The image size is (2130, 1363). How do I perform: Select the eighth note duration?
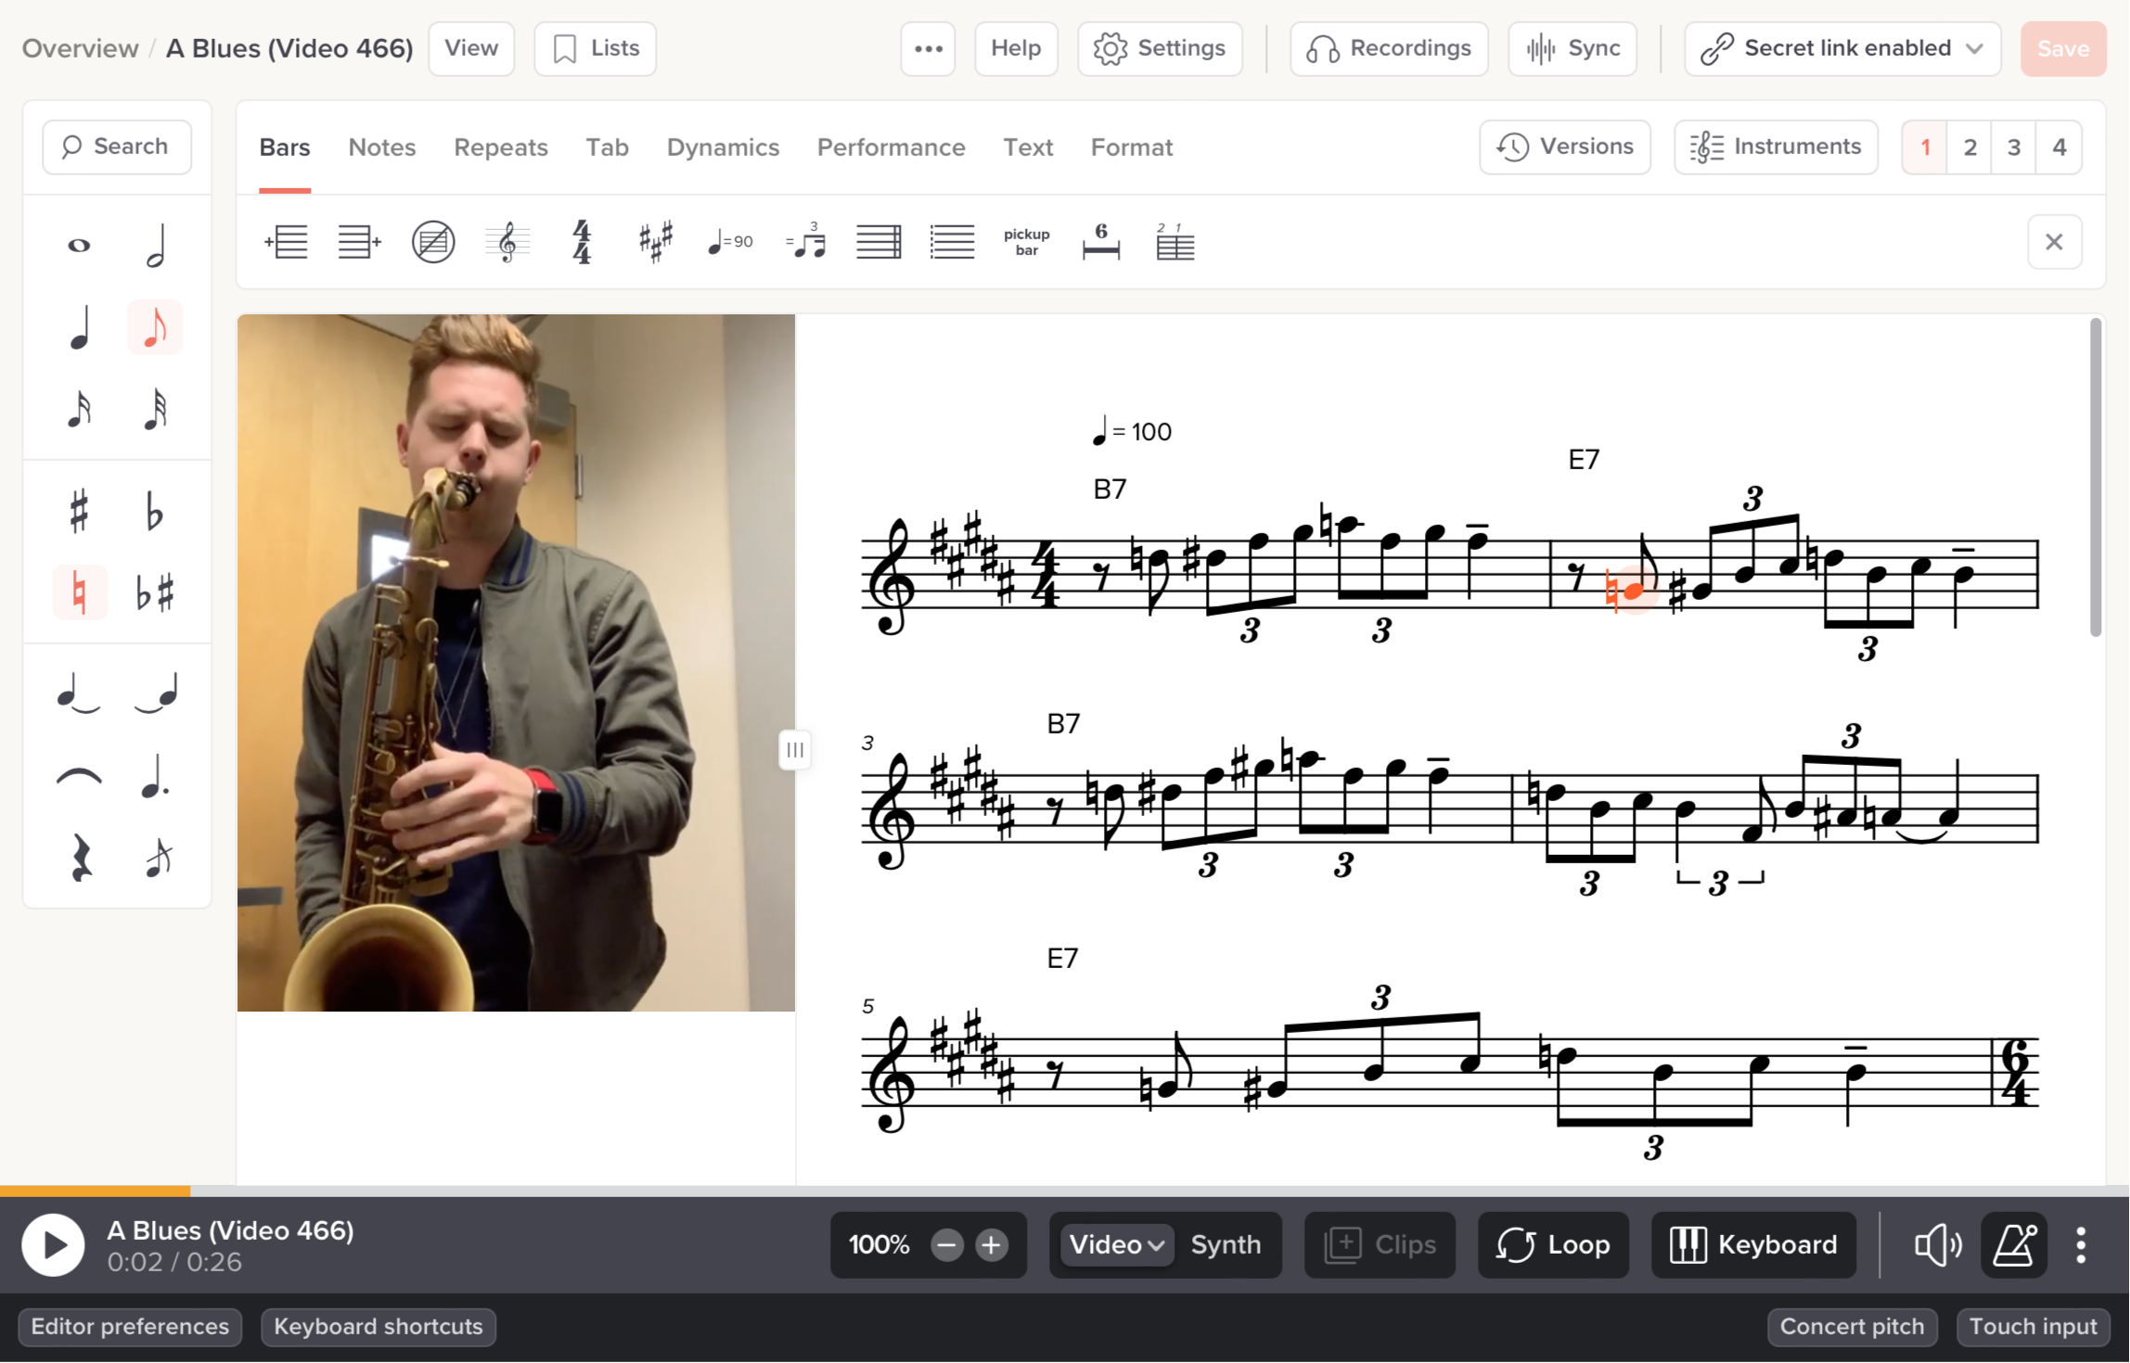(x=155, y=327)
